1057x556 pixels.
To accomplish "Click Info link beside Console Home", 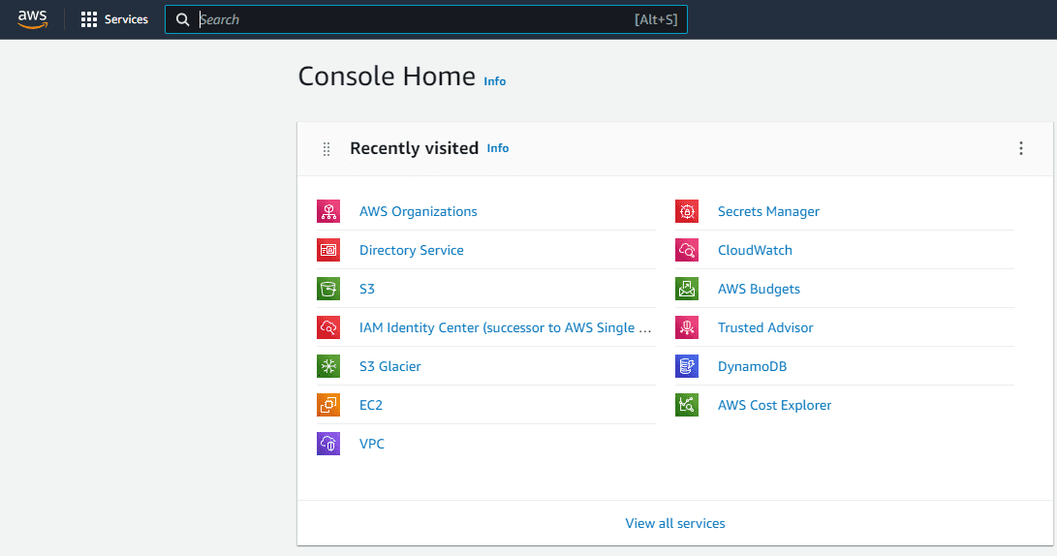I will [x=495, y=81].
